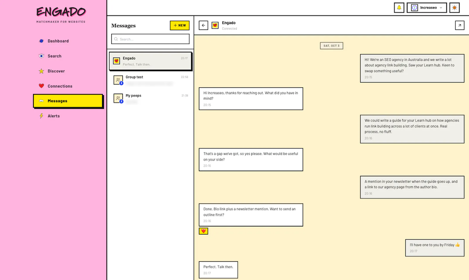Open the Engado conversation
This screenshot has width=469, height=280.
[150, 61]
